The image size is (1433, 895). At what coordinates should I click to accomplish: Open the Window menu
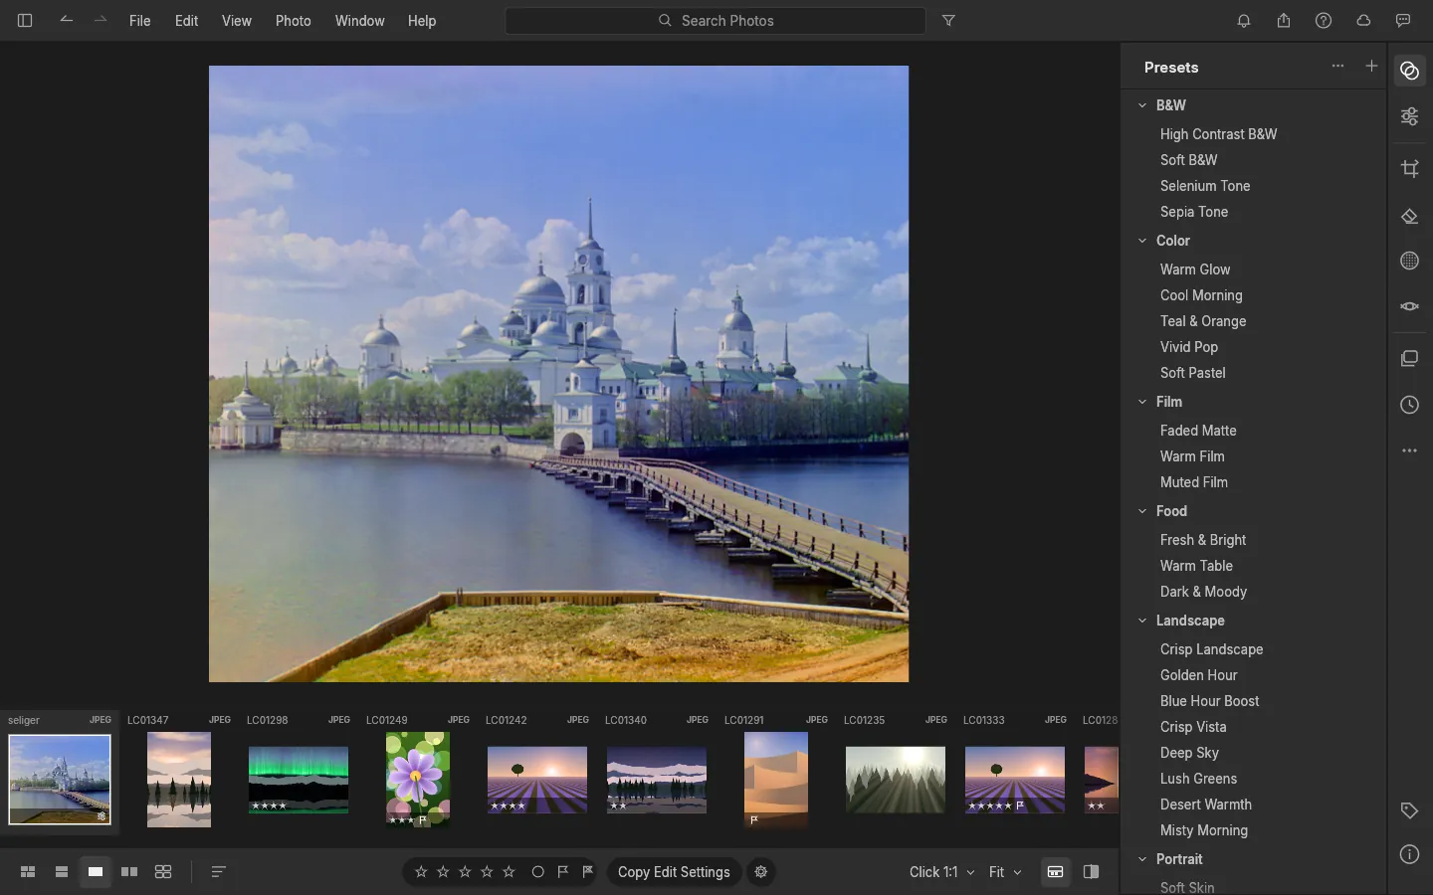click(359, 20)
